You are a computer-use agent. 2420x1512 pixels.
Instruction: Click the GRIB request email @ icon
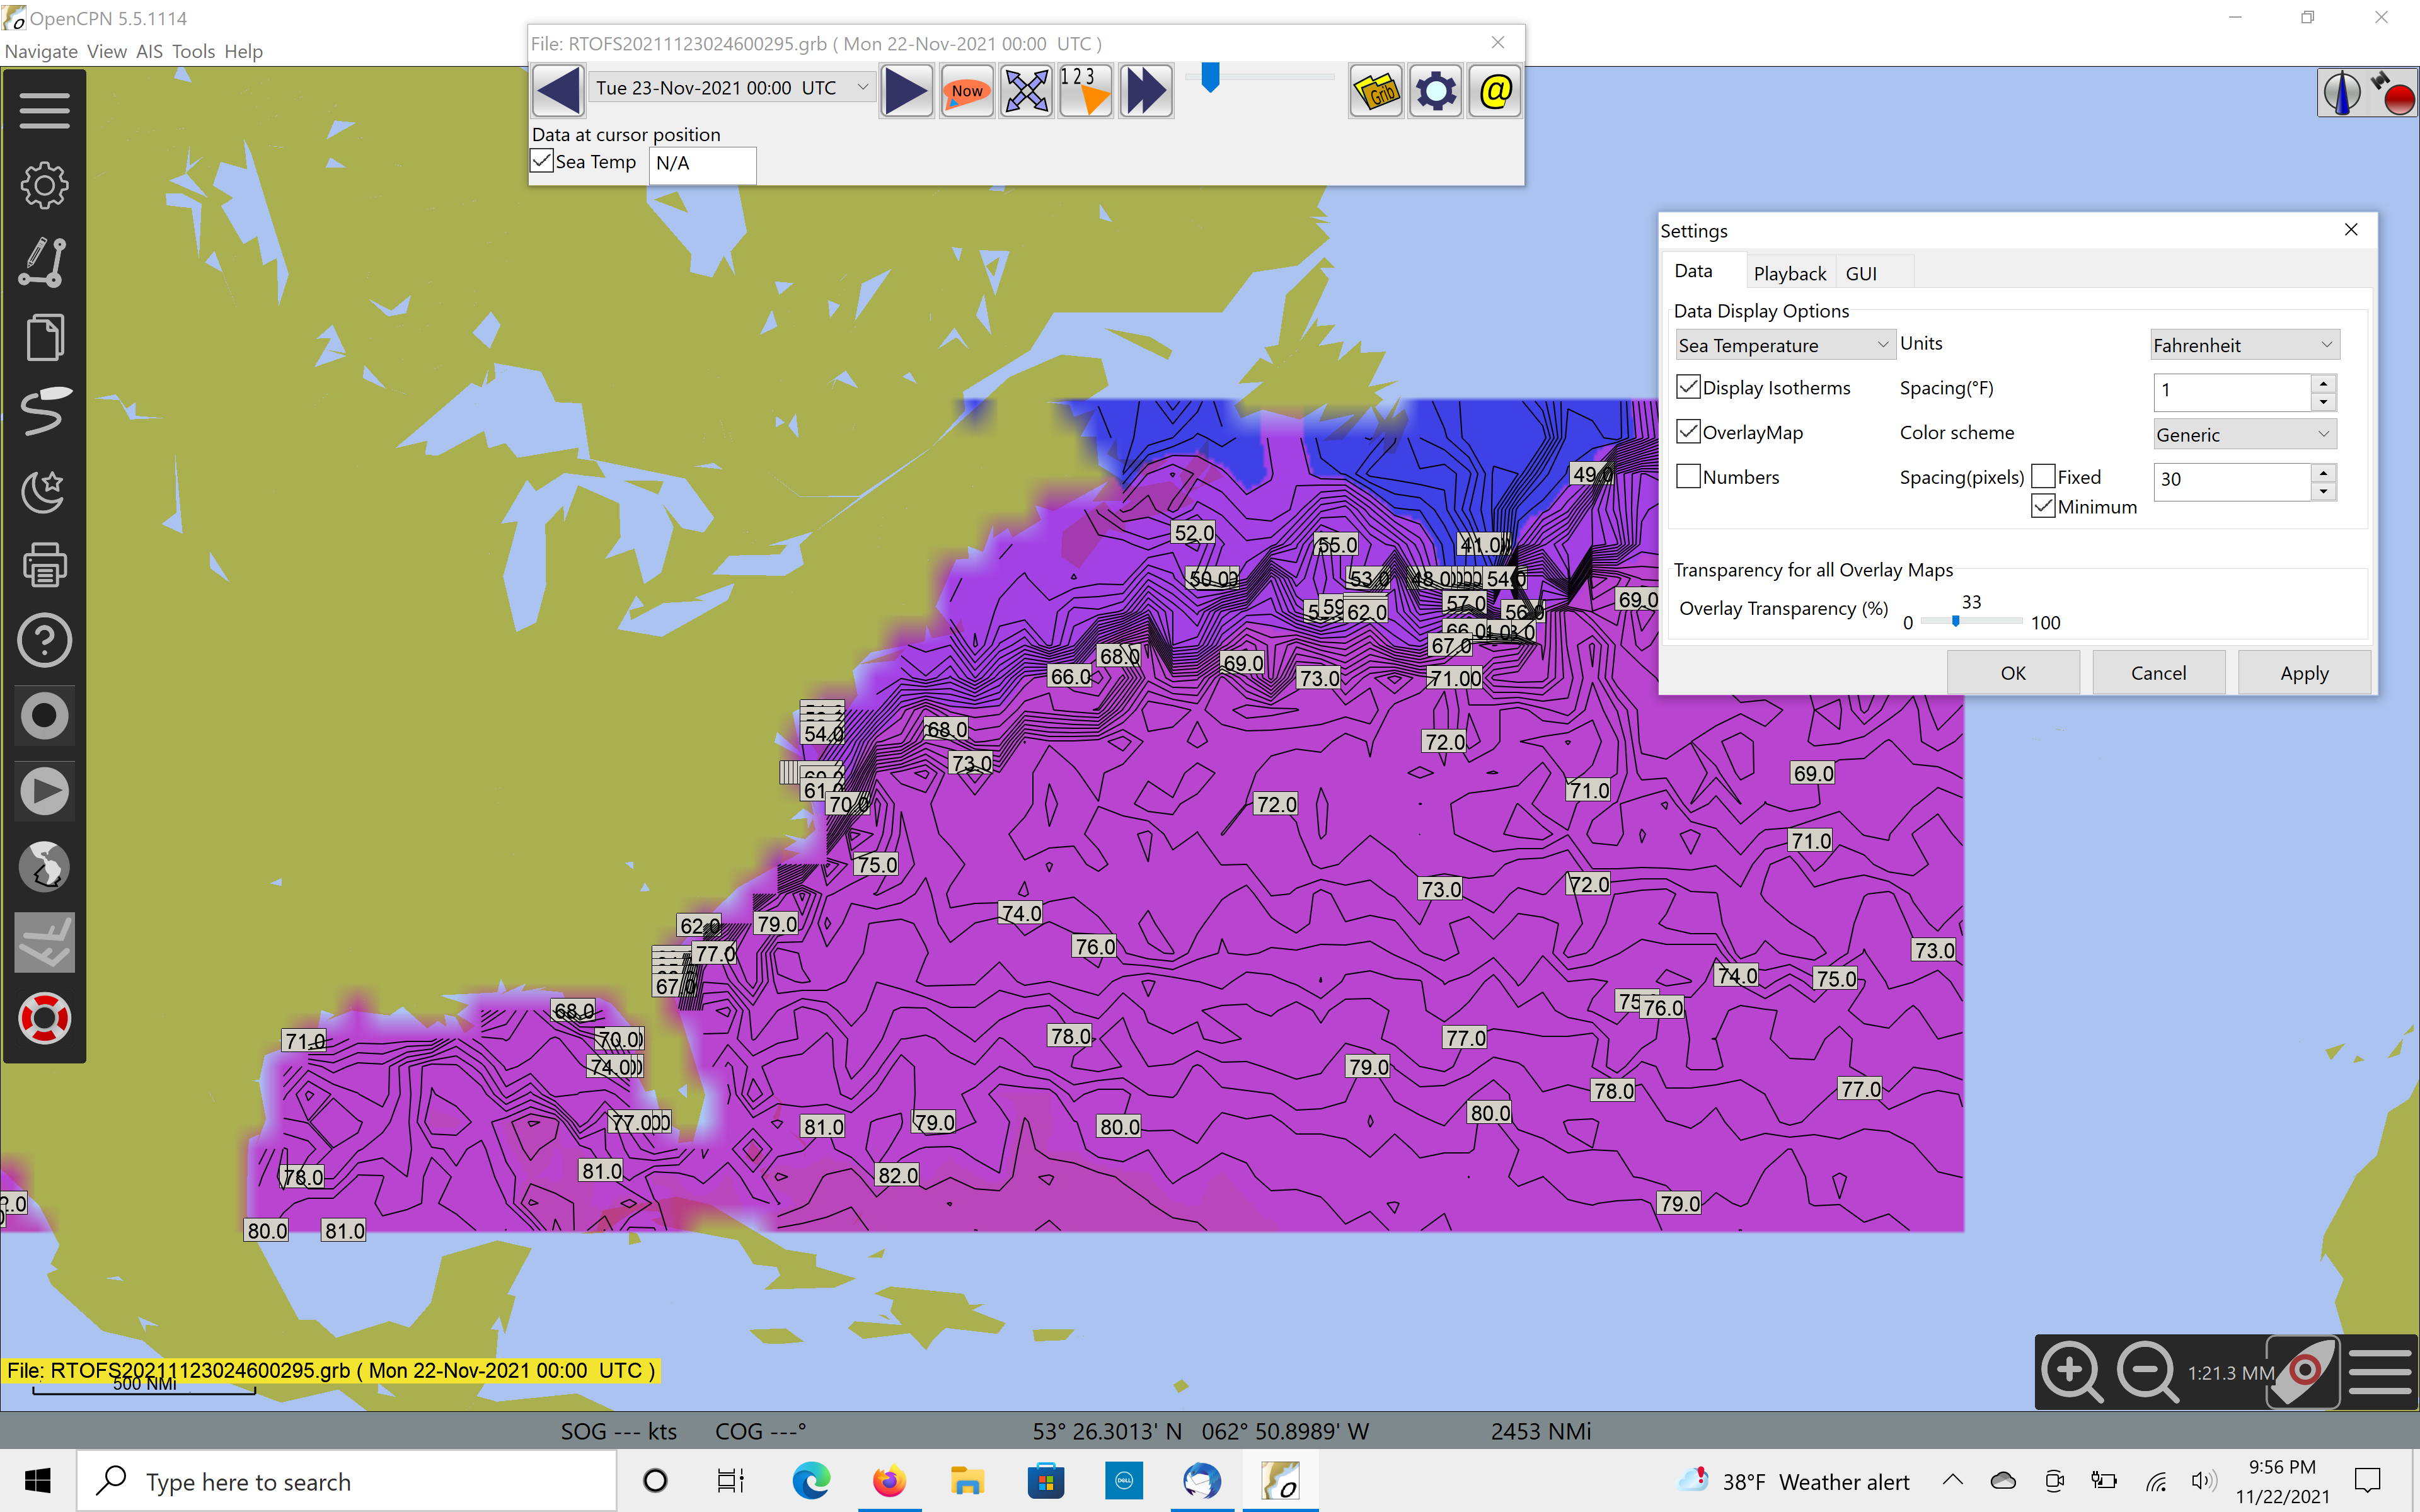pyautogui.click(x=1494, y=91)
